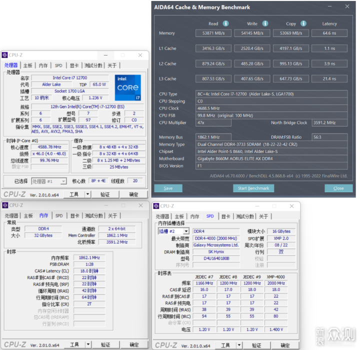
Task: Click 确定 button in SPD CPU-Z window
Action: pyautogui.click(x=285, y=345)
